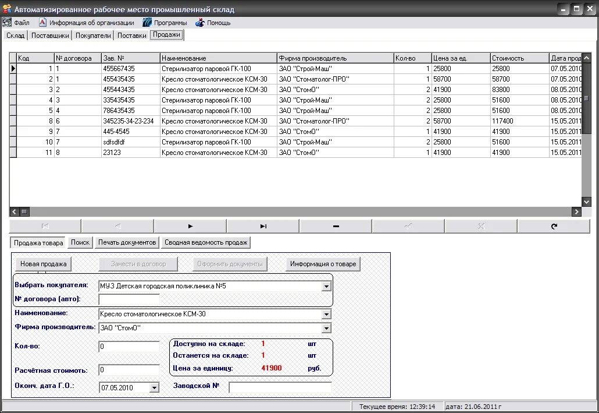
Task: Click the application icon in title bar
Action: click(7, 9)
